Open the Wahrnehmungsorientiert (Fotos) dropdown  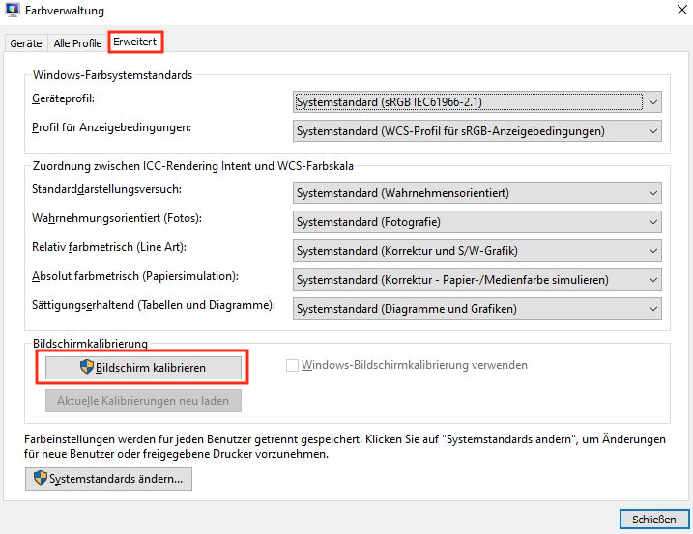[476, 222]
